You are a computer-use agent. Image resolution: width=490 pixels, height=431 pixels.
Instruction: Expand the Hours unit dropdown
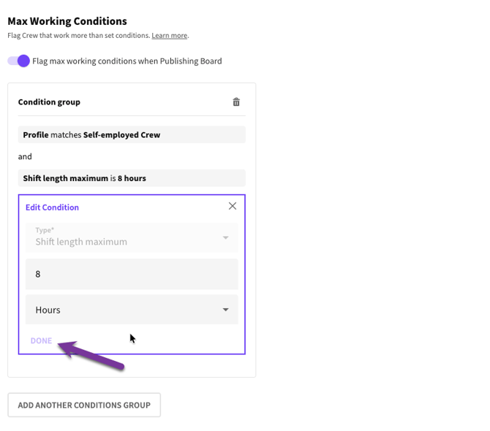132,310
